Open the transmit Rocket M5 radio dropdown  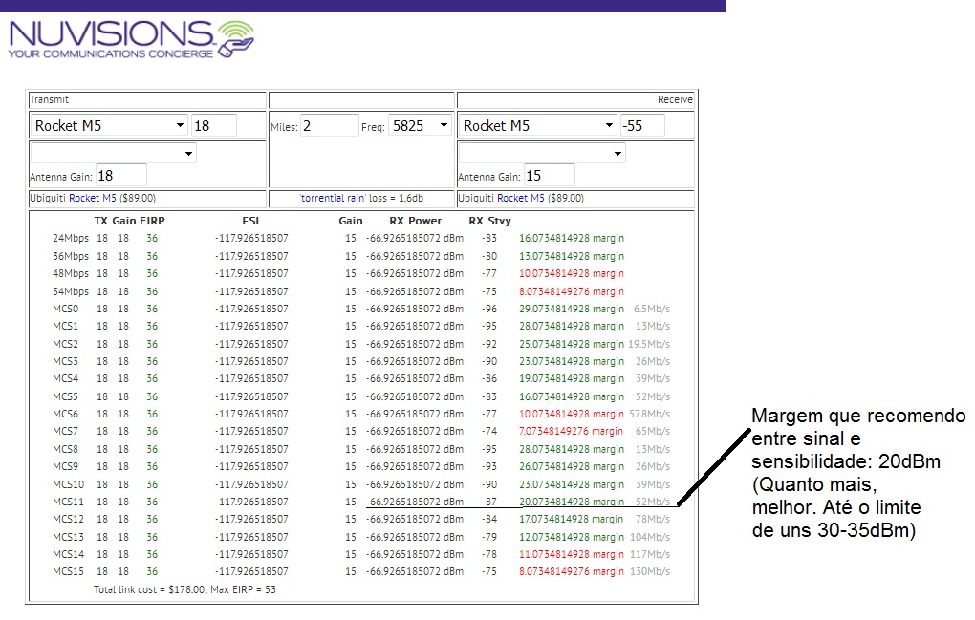109,125
